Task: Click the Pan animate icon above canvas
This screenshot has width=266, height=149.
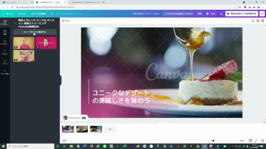Action: (x=66, y=21)
